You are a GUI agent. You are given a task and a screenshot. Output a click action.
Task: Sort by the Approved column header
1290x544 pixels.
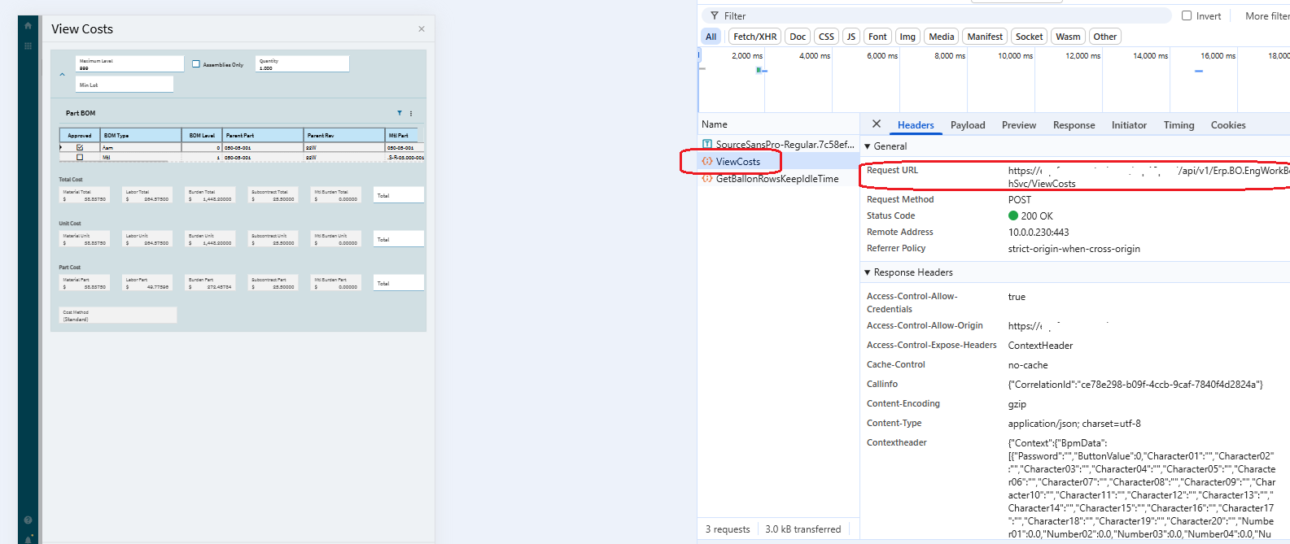coord(80,135)
